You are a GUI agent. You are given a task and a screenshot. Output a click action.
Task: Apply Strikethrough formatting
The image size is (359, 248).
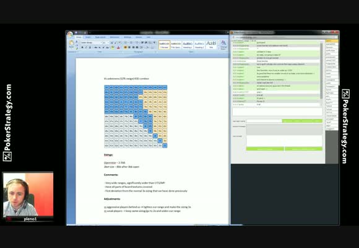pos(96,48)
